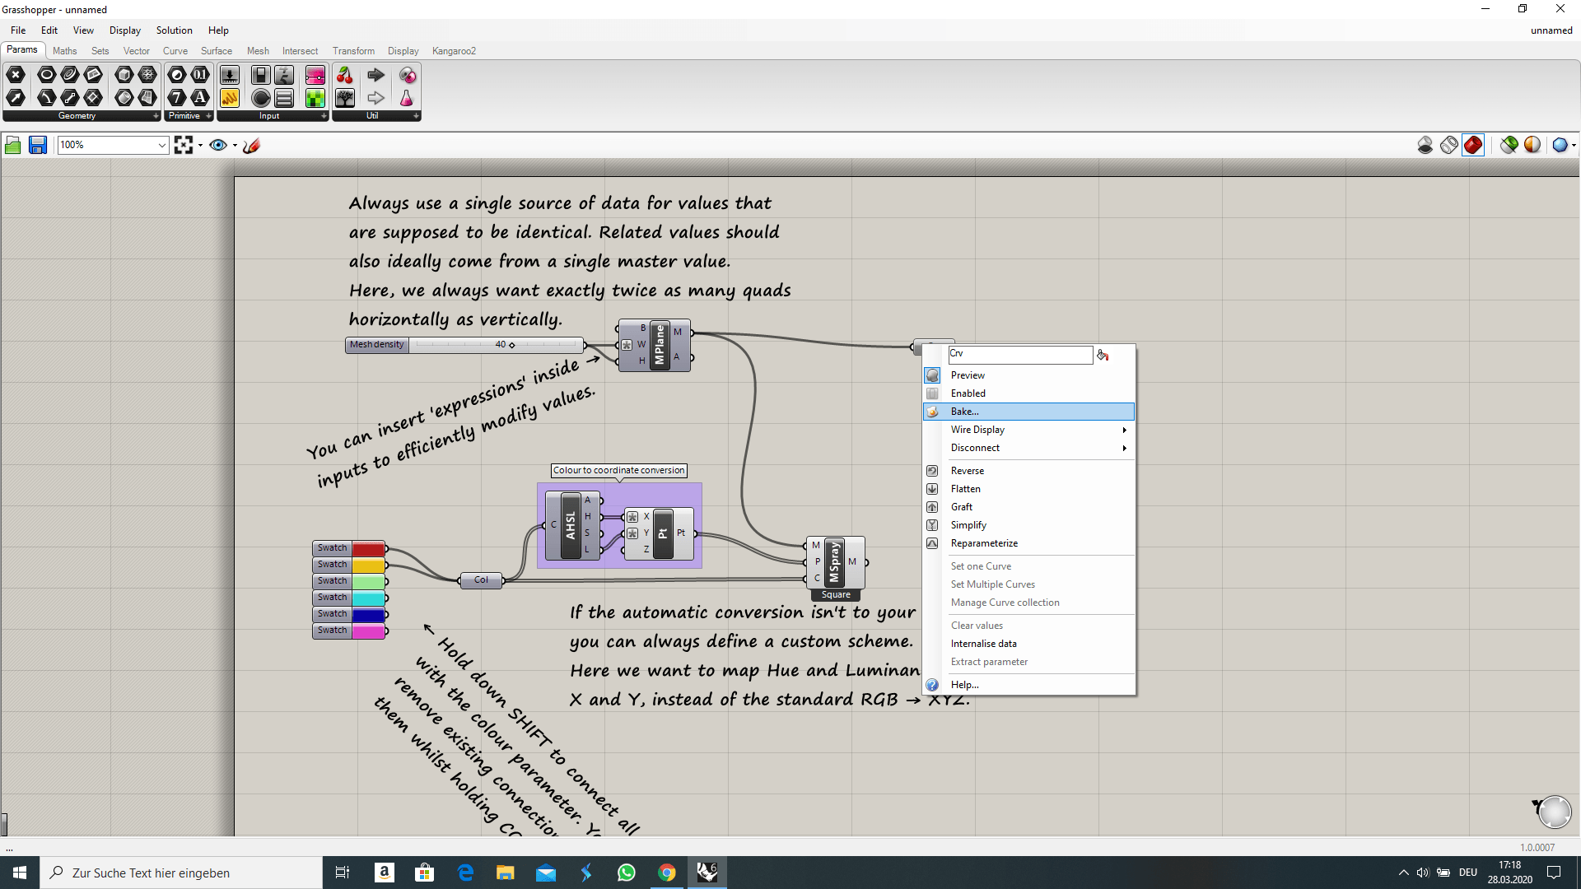Enable shaded red preview mode
The image size is (1581, 889).
point(1473,146)
